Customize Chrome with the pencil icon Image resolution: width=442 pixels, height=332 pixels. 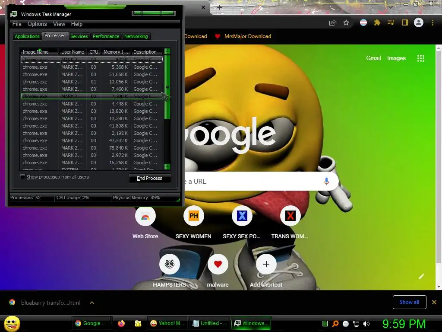click(x=421, y=276)
